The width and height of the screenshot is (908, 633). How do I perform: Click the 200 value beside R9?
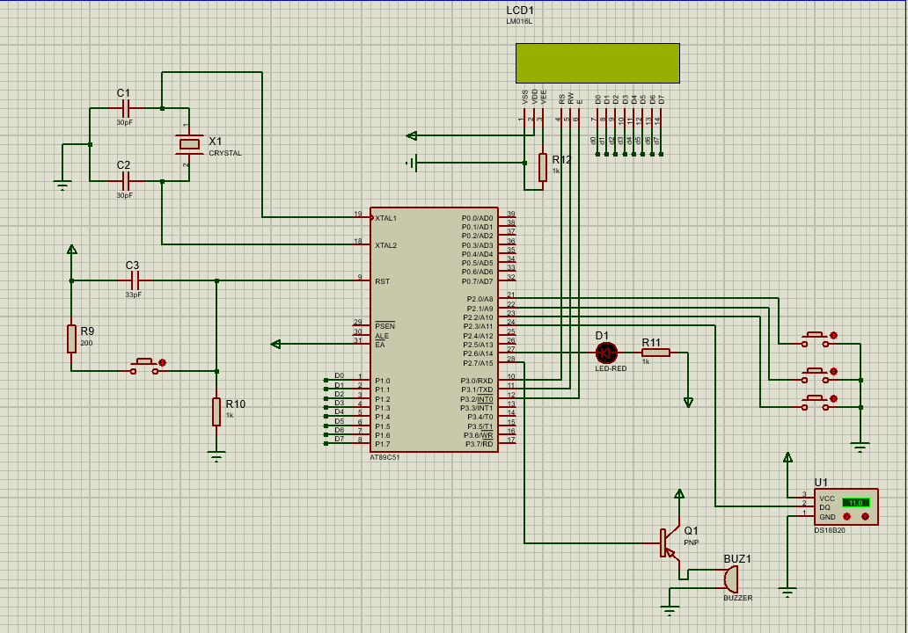click(86, 343)
